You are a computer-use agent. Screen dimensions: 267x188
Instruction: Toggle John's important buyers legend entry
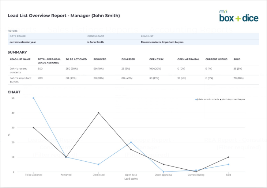click(x=232, y=99)
